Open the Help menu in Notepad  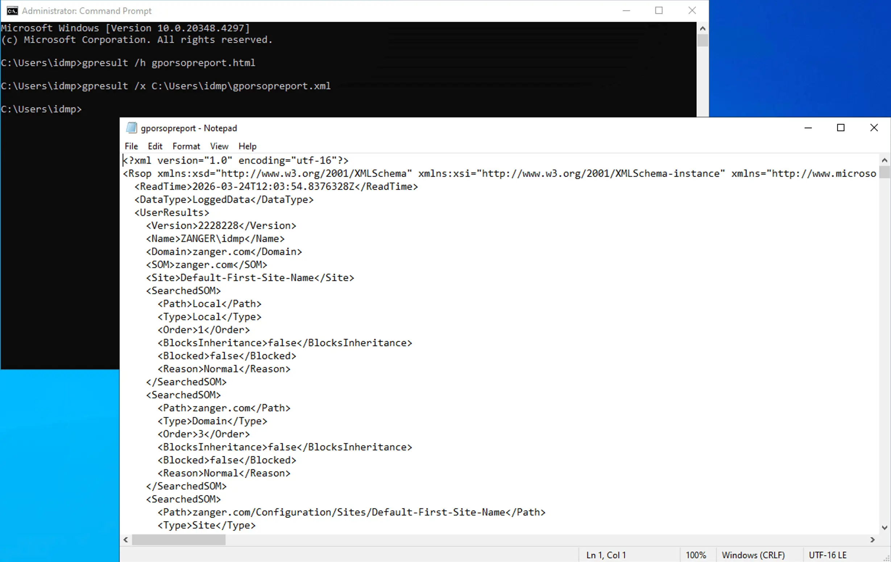point(247,146)
